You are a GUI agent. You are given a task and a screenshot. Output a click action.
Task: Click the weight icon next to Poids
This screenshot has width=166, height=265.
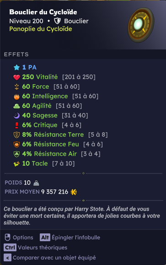36,183
